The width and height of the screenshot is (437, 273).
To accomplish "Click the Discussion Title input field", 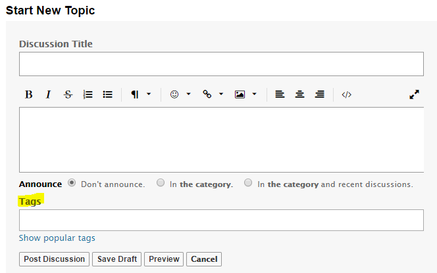I will tap(221, 64).
